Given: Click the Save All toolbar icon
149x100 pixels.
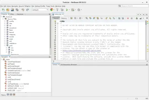Looking at the screenshot, I should pyautogui.click(x=17, y=10).
